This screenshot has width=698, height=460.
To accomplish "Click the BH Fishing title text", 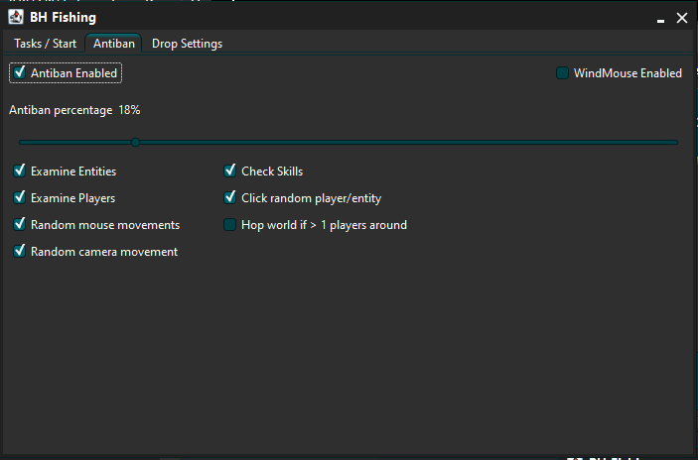I will 63,17.
